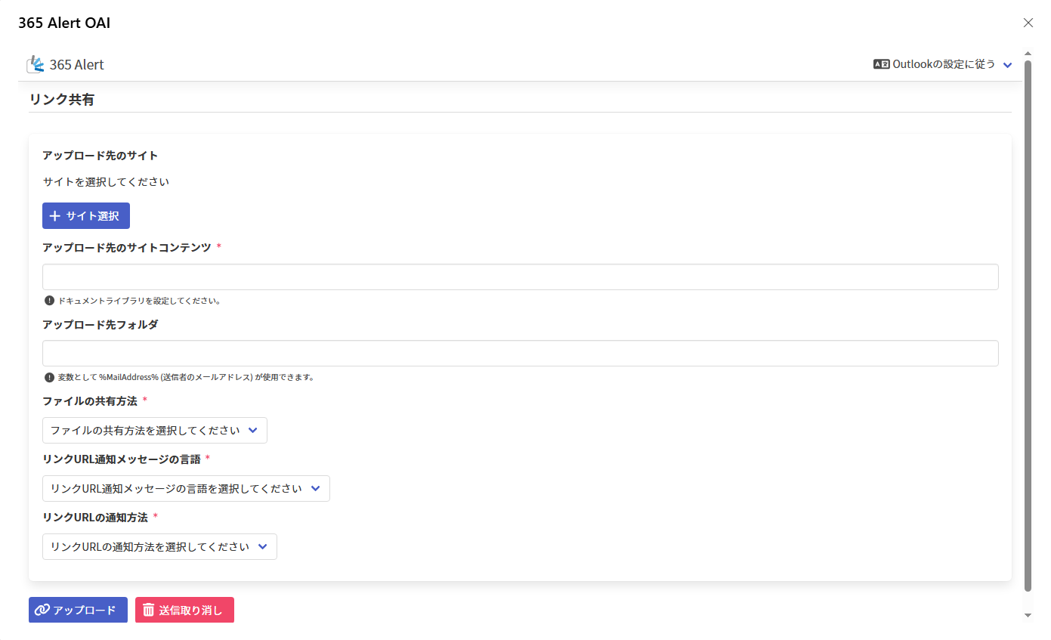Open リンクURL通知メッセージの言語 dropdown

pos(186,488)
